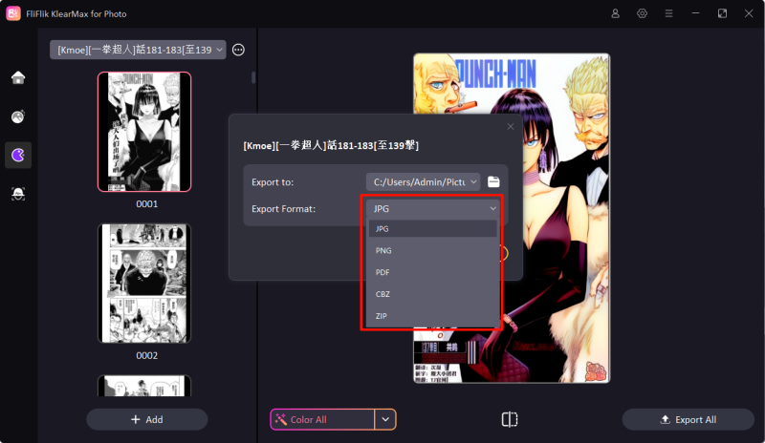Collapse the Export Format JPG combo box

pyautogui.click(x=434, y=208)
